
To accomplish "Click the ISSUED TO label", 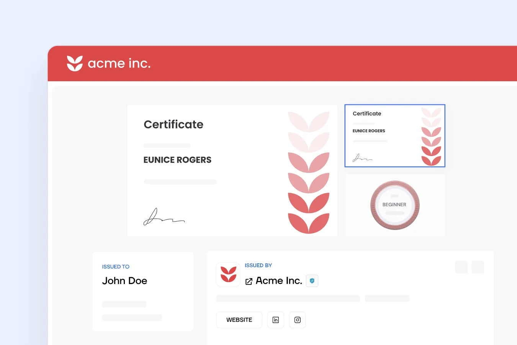I will 116,266.
